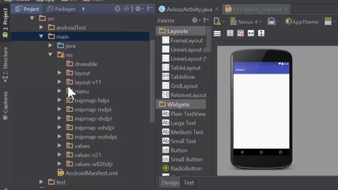The height and width of the screenshot is (190, 338).
Task: Switch to the Project view tab
Action: (27, 9)
